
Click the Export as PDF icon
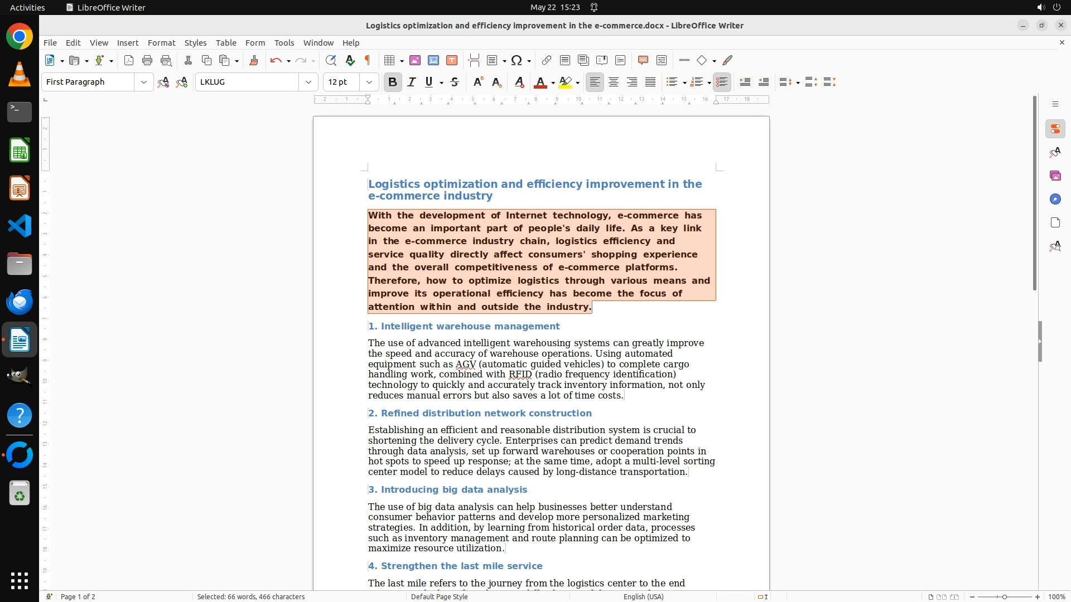click(129, 60)
